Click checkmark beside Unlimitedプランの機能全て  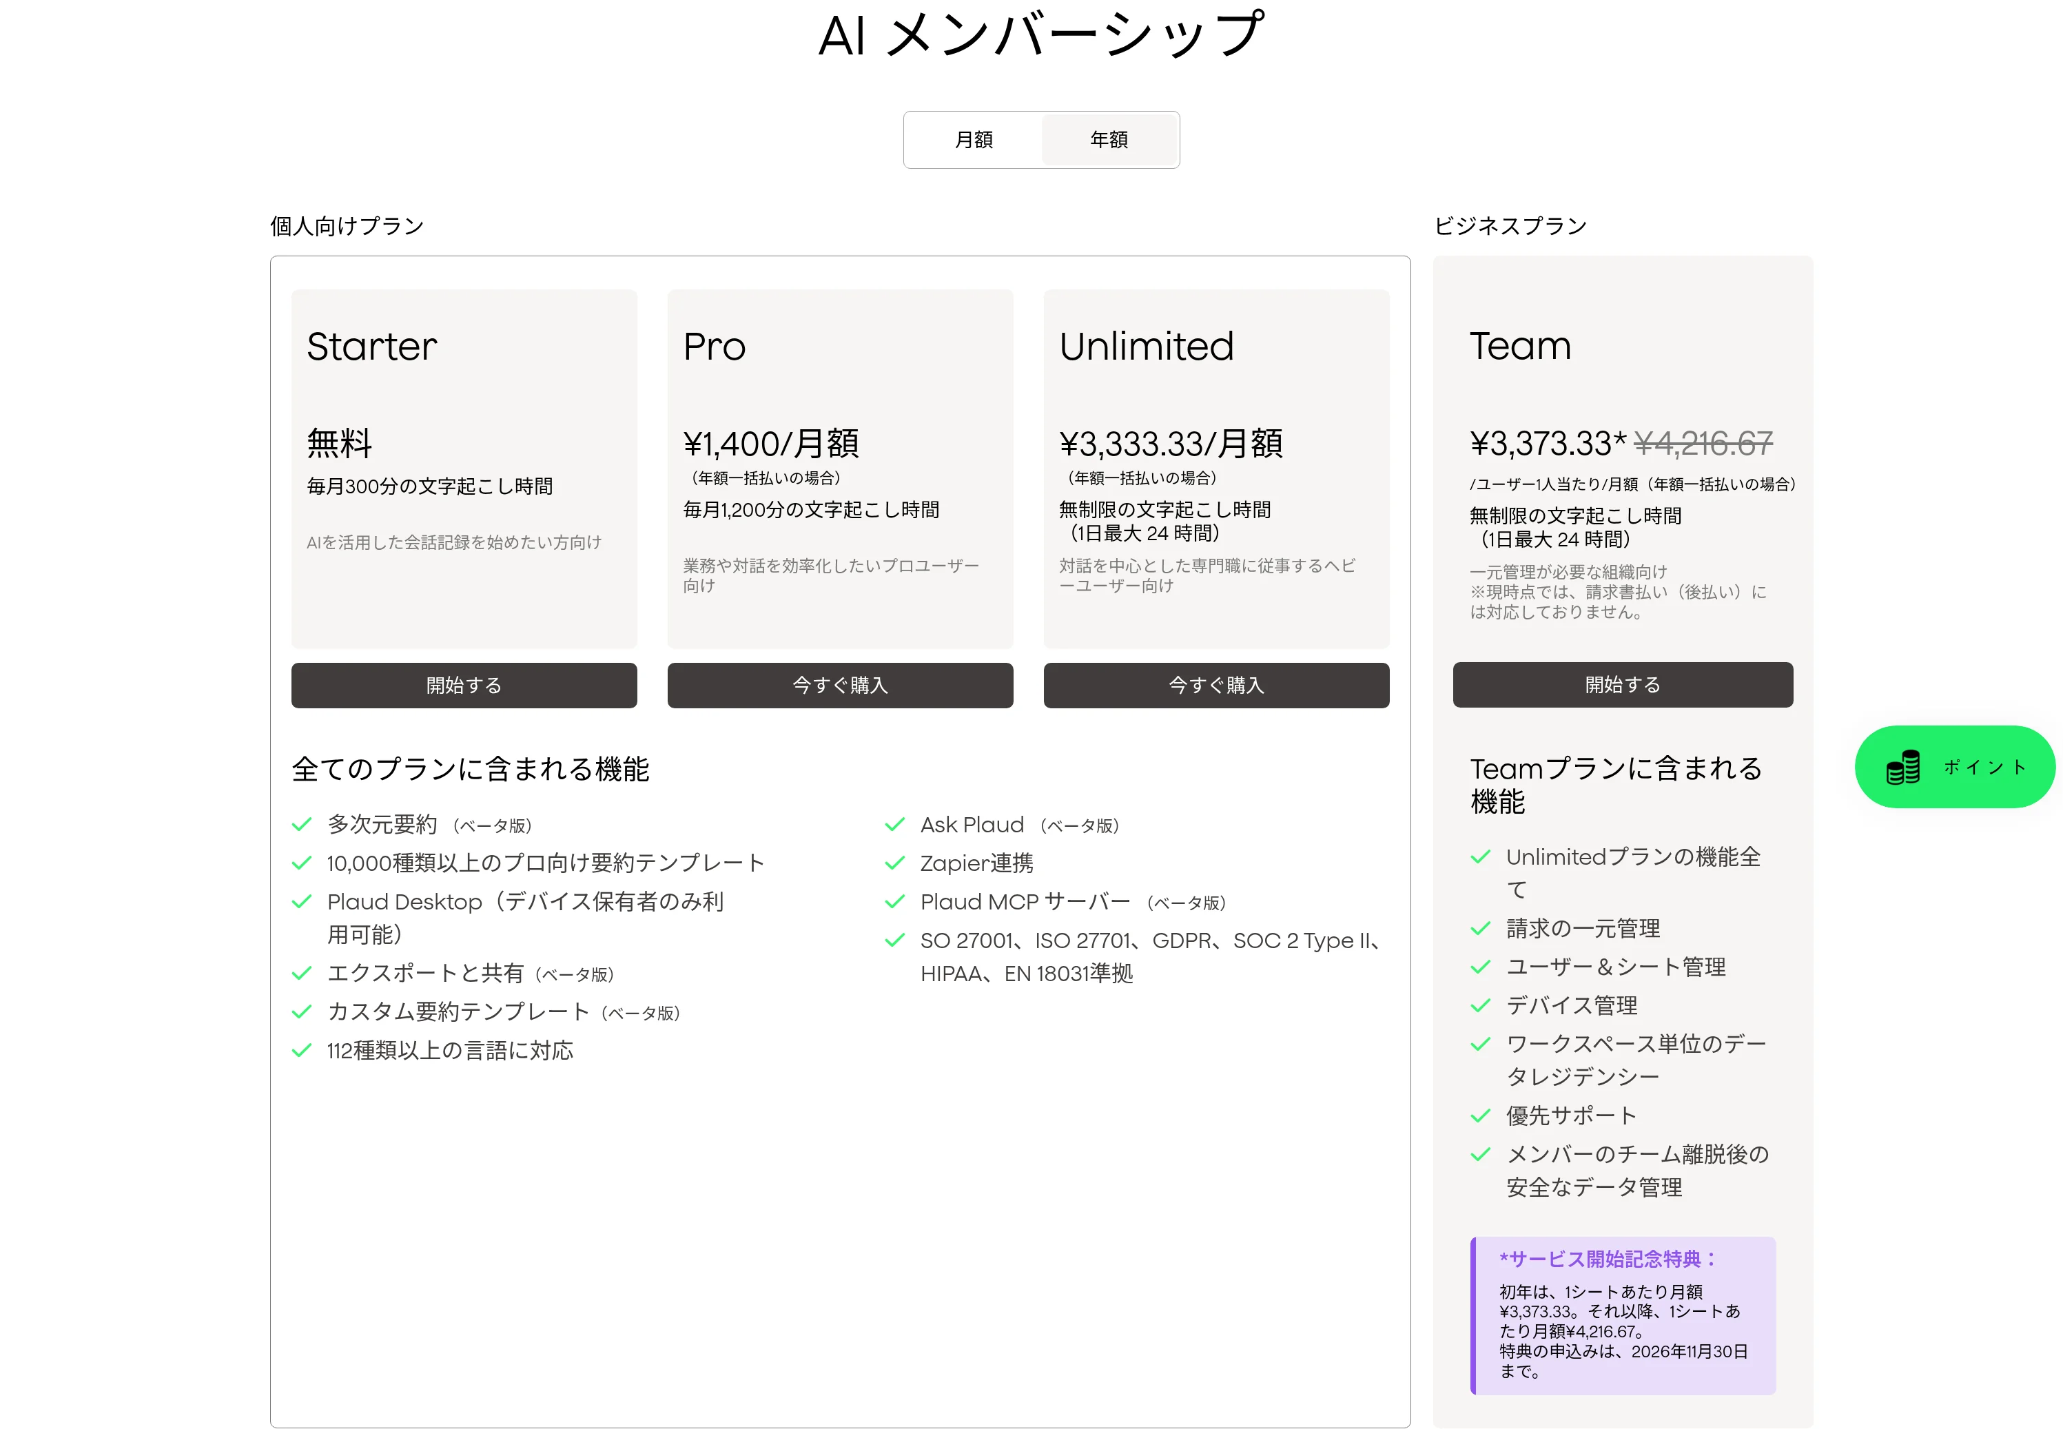tap(1481, 857)
